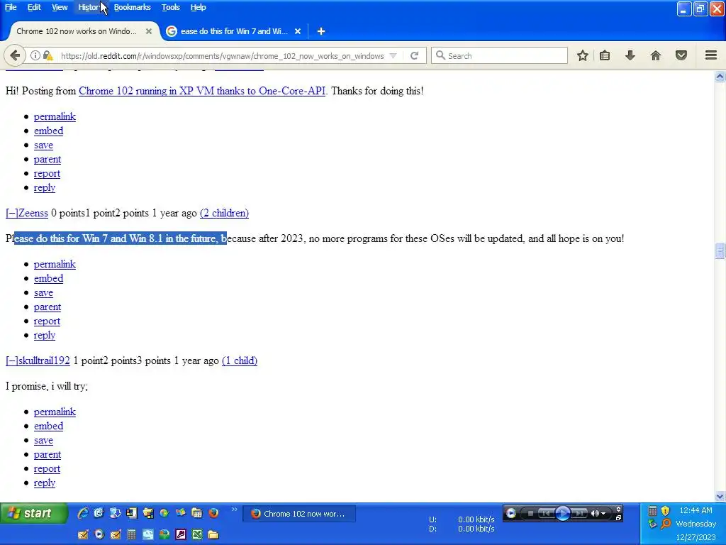Play media in taskbar Media Player
Screen dimensions: 726x545
point(562,513)
